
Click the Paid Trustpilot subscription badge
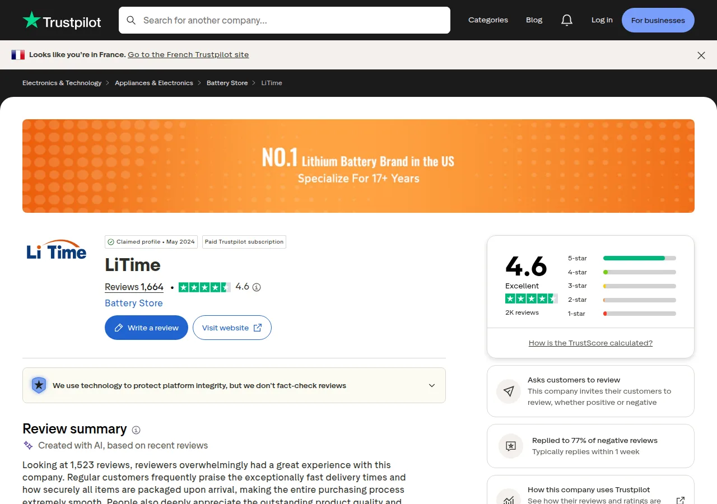pos(244,242)
